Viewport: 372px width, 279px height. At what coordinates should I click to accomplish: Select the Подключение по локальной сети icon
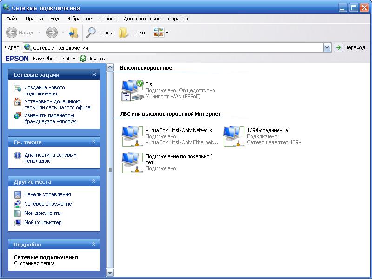point(133,162)
